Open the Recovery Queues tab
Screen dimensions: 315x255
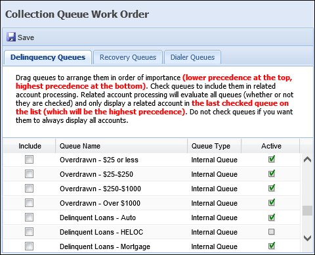tap(128, 57)
